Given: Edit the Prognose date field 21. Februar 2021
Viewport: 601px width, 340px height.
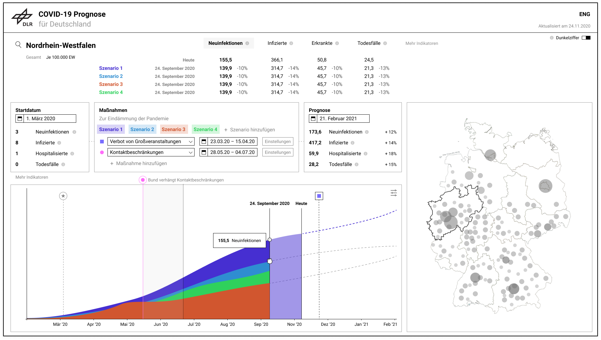Looking at the screenshot, I should click(x=339, y=118).
